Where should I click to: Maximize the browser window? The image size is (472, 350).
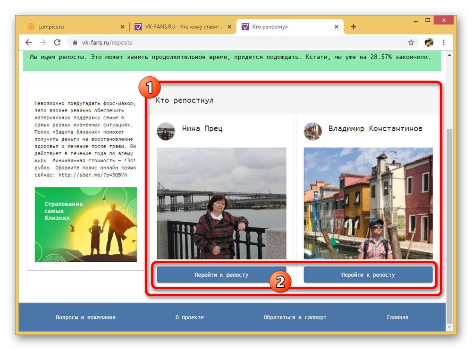(x=428, y=20)
